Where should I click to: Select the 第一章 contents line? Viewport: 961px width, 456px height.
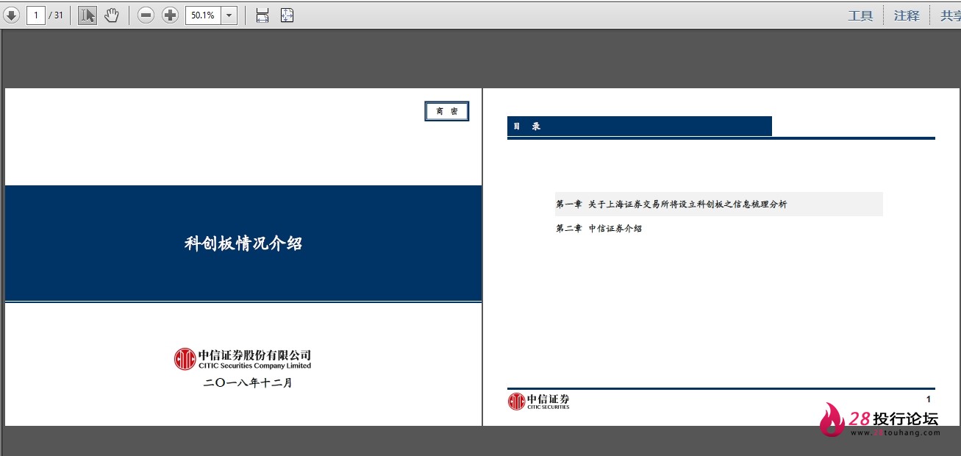(718, 204)
